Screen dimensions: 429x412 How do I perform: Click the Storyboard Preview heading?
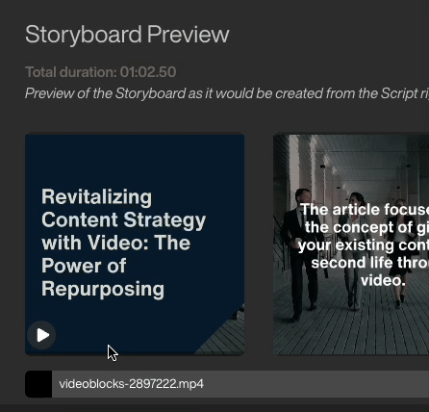point(127,35)
